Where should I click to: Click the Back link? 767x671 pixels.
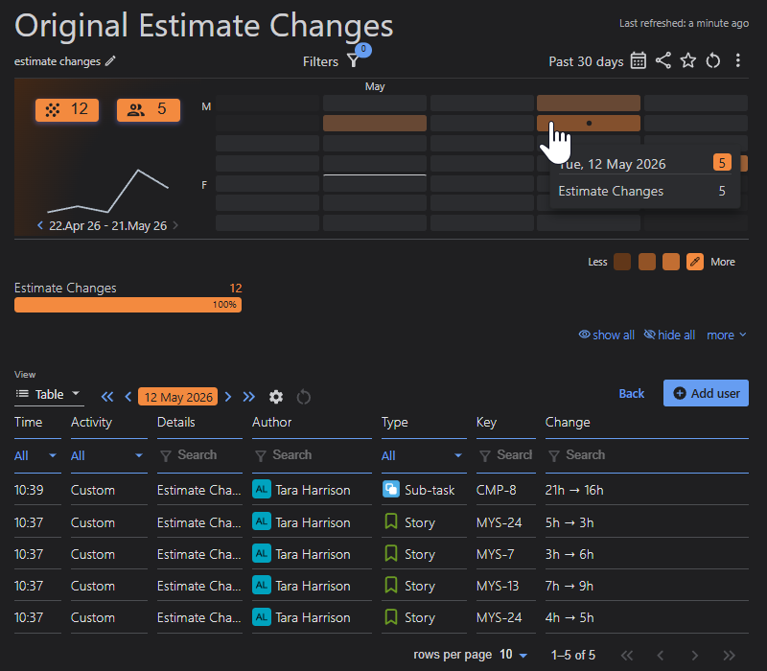pos(631,393)
